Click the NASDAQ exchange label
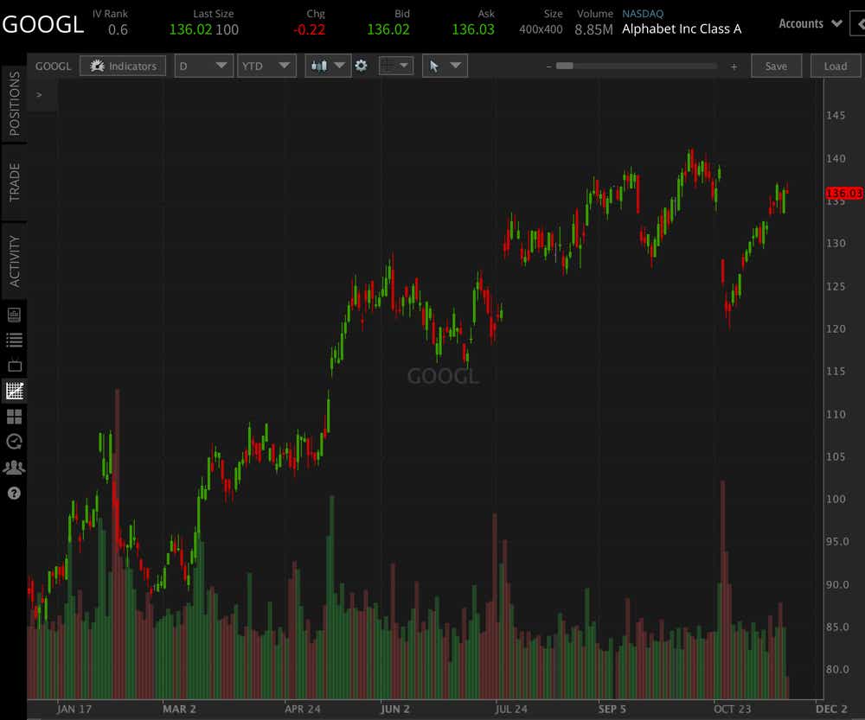This screenshot has height=720, width=865. coord(643,14)
